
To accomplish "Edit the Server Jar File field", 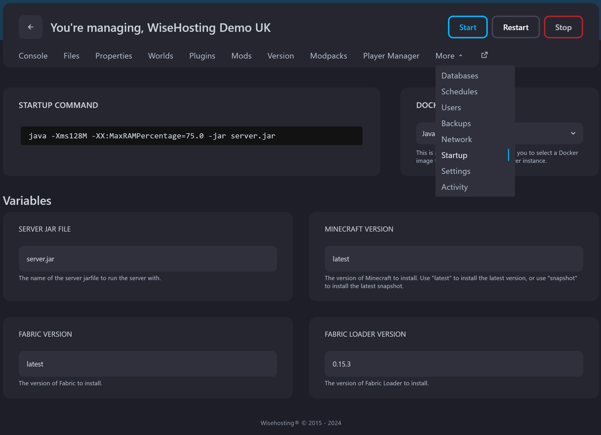I will coord(147,259).
